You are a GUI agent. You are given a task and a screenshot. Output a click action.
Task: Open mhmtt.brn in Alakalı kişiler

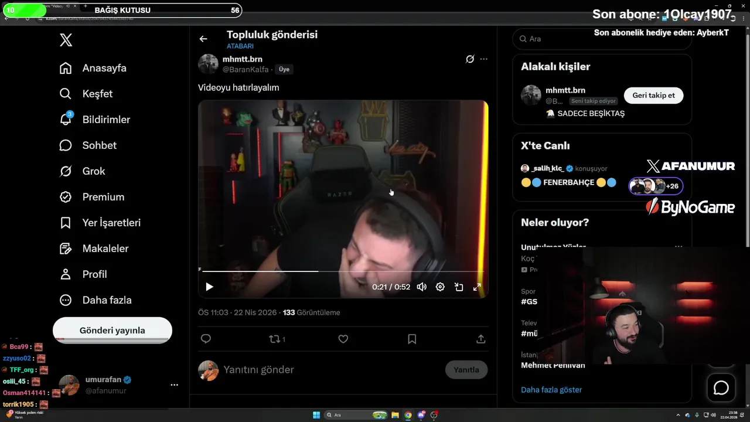[x=565, y=90]
